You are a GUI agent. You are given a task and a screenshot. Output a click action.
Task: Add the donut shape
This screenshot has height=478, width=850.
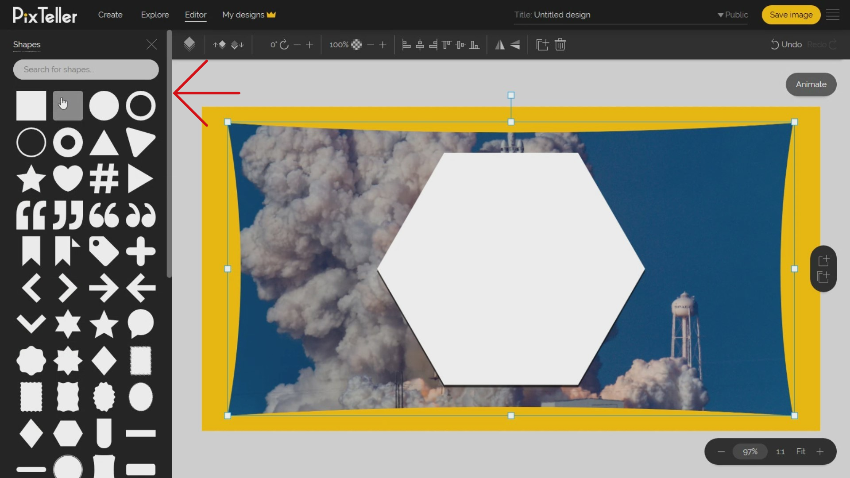(x=68, y=143)
